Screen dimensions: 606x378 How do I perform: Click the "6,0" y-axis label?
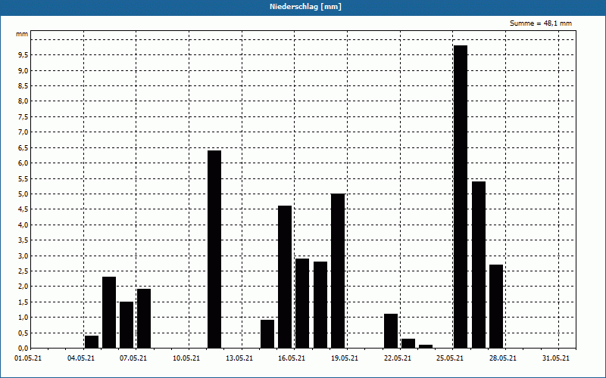point(23,163)
